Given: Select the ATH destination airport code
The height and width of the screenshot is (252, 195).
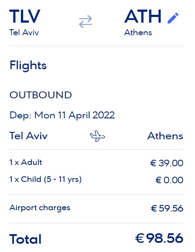Looking at the screenshot, I should point(143,16).
